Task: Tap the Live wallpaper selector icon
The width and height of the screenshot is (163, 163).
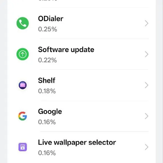Action: pyautogui.click(x=23, y=147)
